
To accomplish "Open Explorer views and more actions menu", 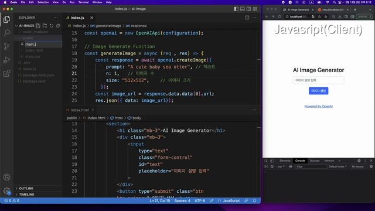I will 56,18.
